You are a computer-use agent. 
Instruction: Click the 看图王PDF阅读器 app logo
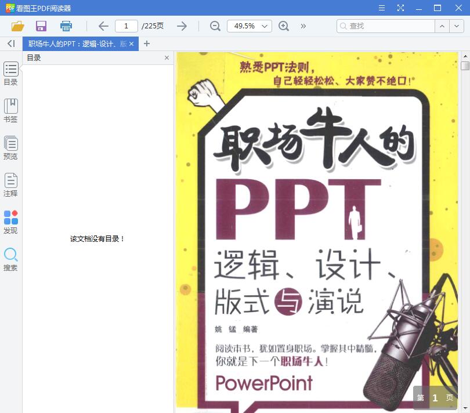[10, 8]
